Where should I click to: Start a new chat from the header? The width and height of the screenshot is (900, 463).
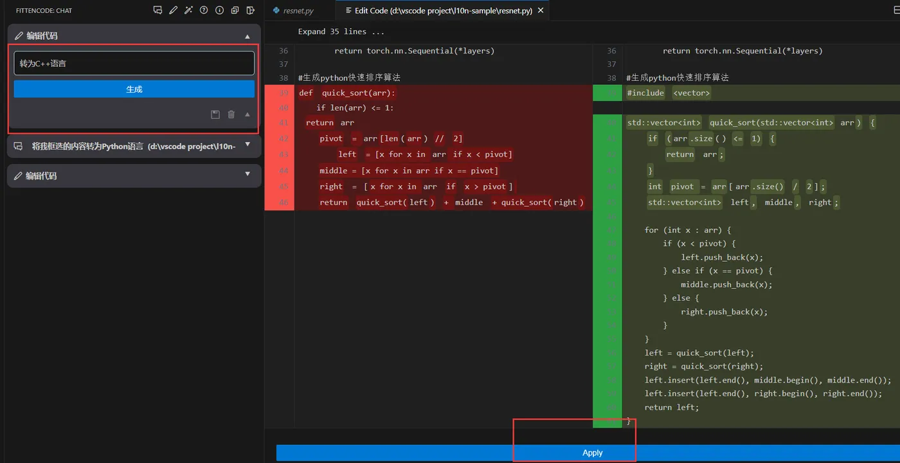click(x=157, y=10)
